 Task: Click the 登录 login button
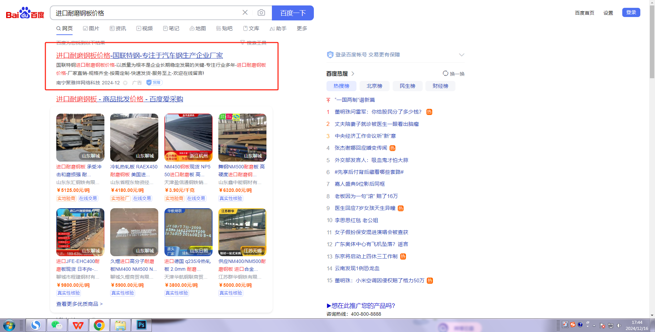coord(631,13)
